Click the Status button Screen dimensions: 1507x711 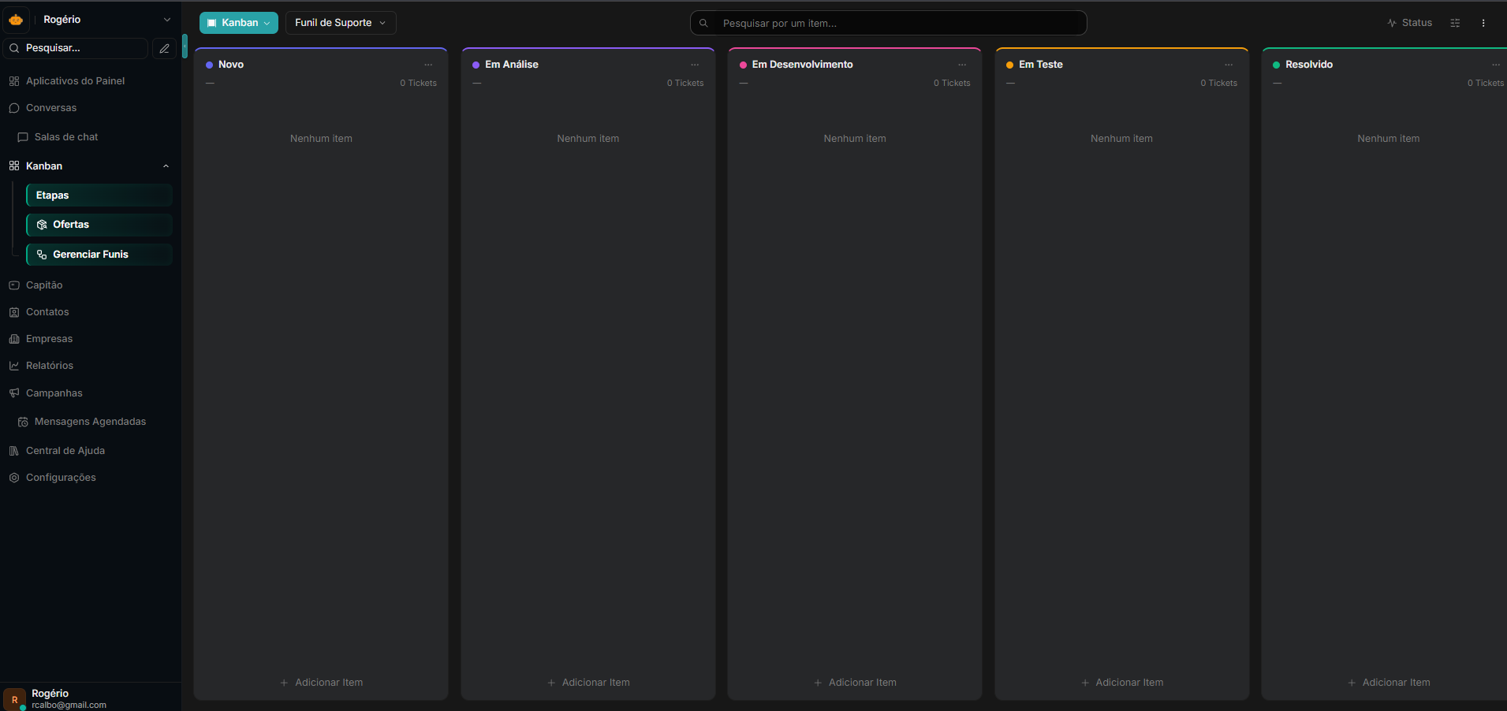pyautogui.click(x=1410, y=23)
